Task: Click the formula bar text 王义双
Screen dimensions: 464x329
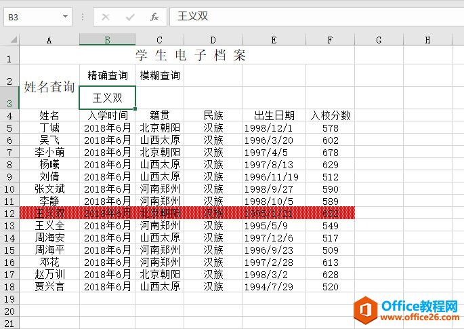Action: click(x=193, y=16)
